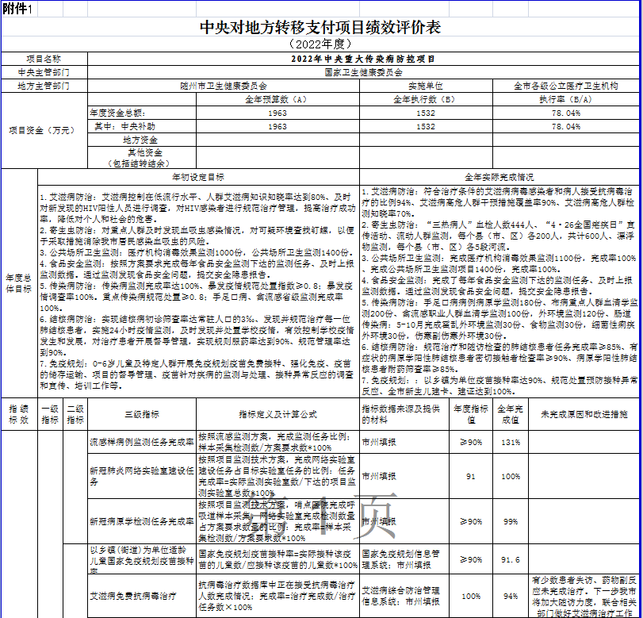The height and width of the screenshot is (618, 643).
Task: Select the 94% completion value
Action: coord(511,596)
